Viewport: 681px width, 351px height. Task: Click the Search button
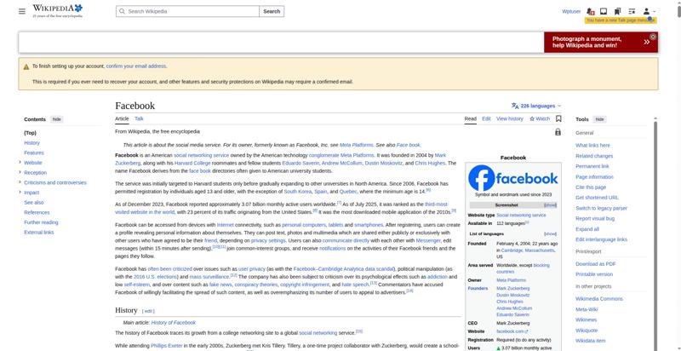272,11
